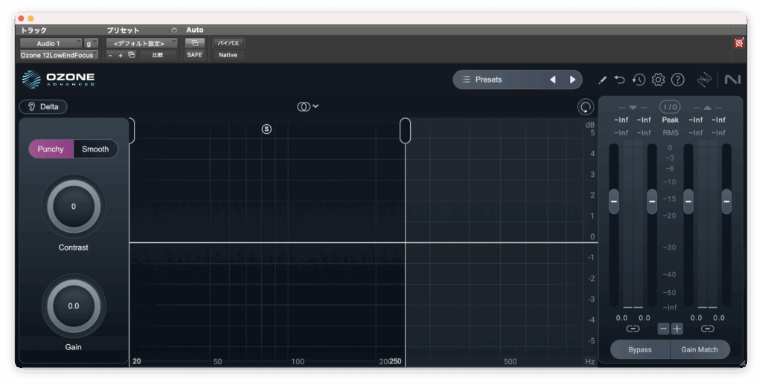Click the pencil edit icon
The width and height of the screenshot is (762, 385).
click(602, 80)
